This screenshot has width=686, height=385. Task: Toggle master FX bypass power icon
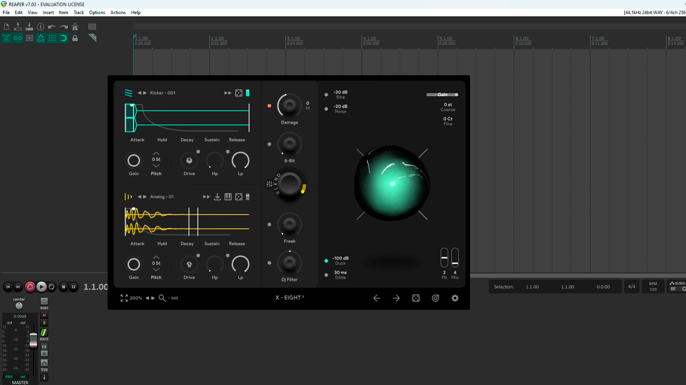(44, 353)
